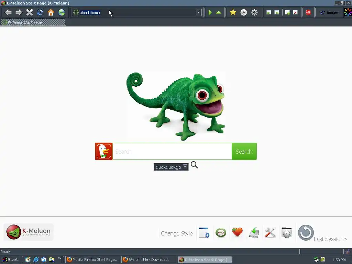Open bookmarks with the yellow star icon
The image size is (352, 264).
[233, 12]
